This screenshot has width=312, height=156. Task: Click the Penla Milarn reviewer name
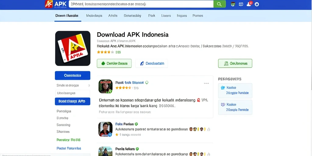[x=125, y=149]
